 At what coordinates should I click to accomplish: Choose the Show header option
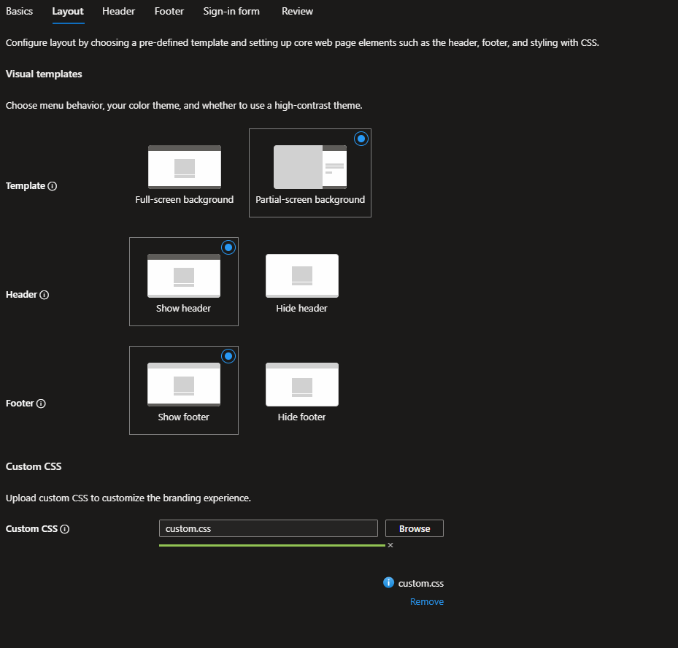(x=184, y=282)
